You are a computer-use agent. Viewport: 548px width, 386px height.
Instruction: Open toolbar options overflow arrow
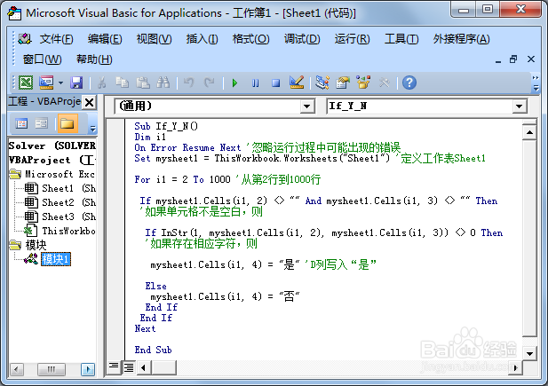tap(536, 83)
